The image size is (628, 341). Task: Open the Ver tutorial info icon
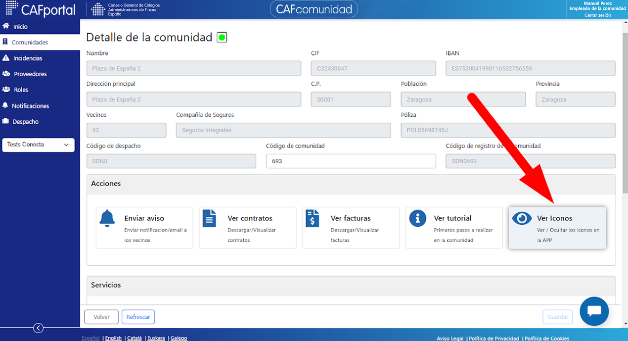(418, 218)
